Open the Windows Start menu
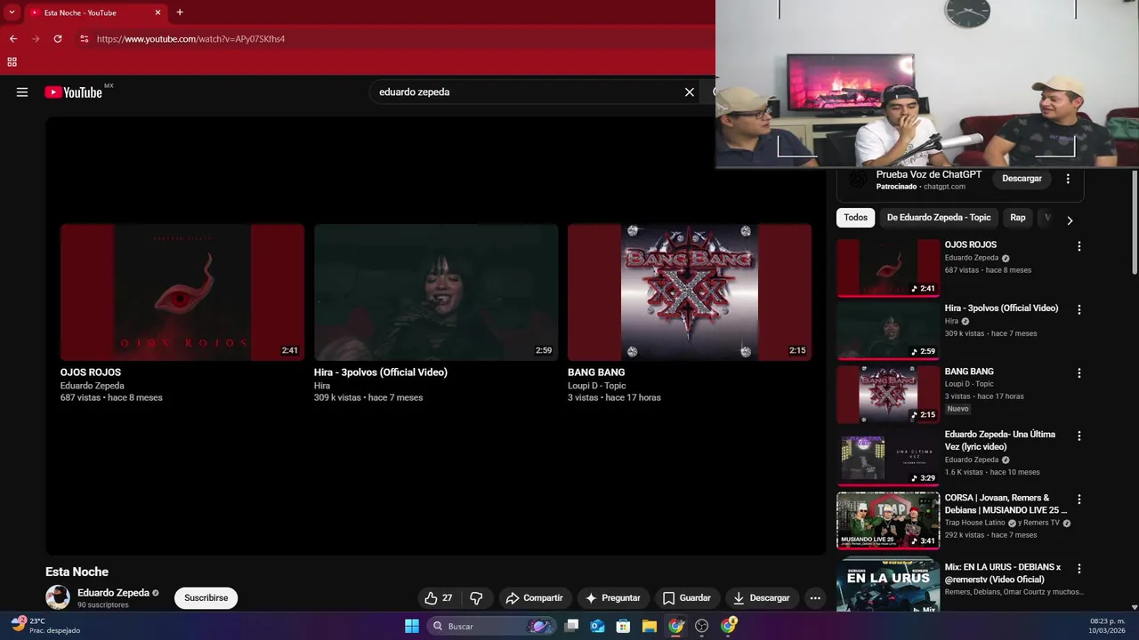 click(x=412, y=626)
